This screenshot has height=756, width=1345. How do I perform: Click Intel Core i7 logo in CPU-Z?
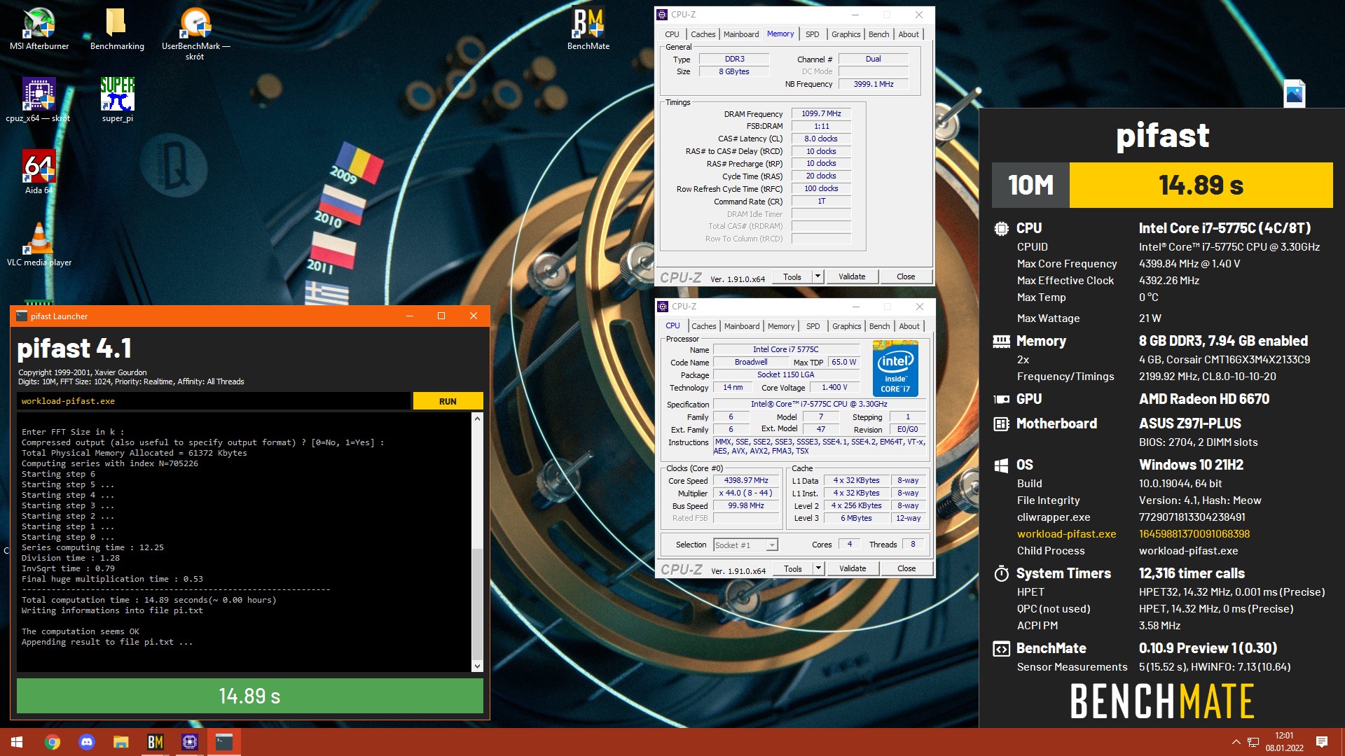895,368
